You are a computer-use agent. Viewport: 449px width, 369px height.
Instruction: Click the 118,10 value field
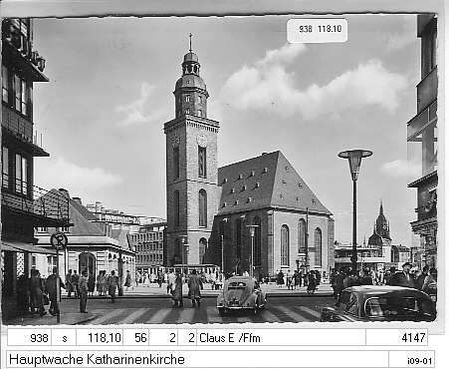pos(100,338)
